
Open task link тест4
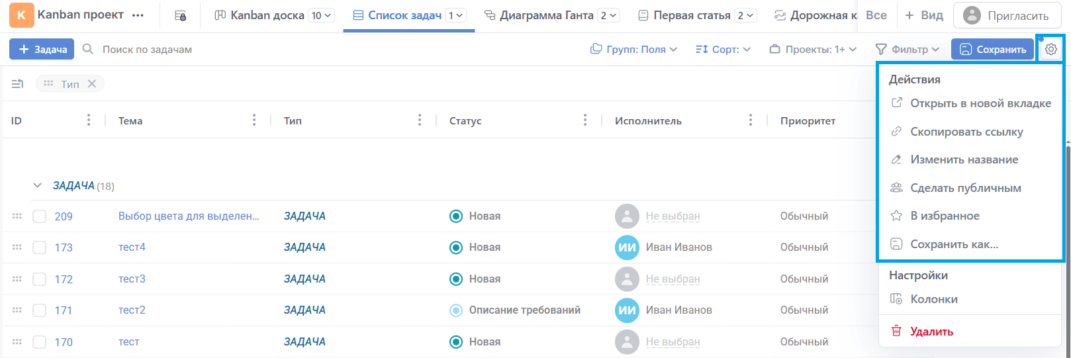tap(132, 247)
